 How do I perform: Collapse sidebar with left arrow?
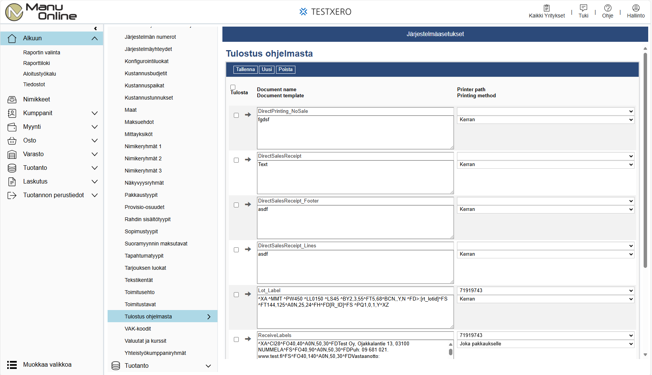point(95,28)
